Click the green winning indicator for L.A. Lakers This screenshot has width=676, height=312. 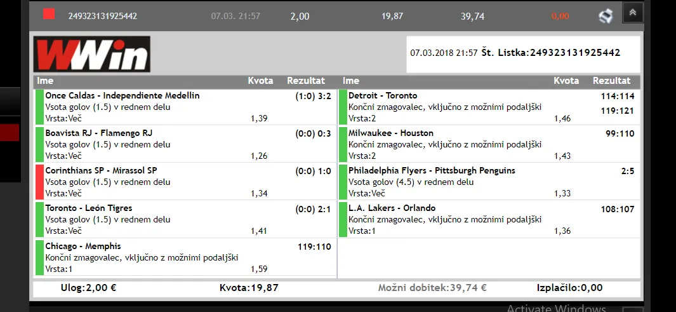pos(343,219)
